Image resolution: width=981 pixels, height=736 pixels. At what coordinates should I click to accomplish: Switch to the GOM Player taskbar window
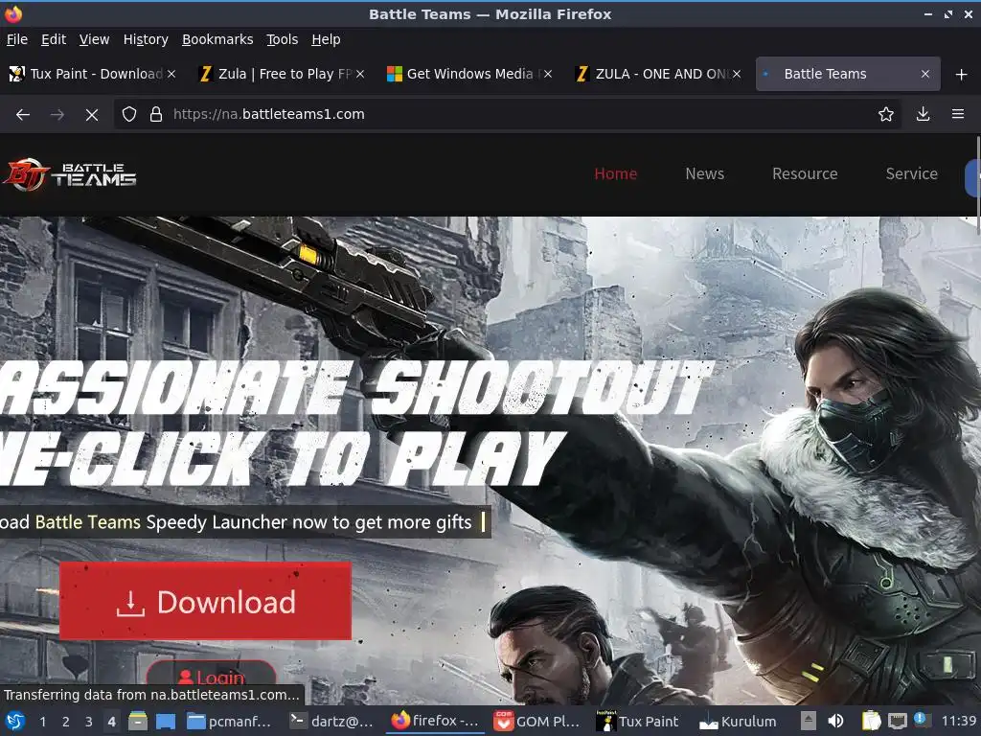pyautogui.click(x=536, y=722)
